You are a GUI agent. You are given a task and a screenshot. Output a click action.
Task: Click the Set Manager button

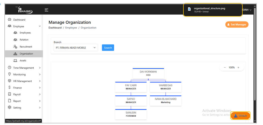coord(237,25)
